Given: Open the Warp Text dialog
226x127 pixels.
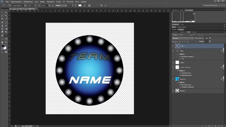Looking at the screenshot, I should [85, 6].
